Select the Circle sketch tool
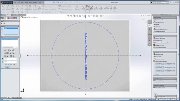The width and height of the screenshot is (180, 101). pyautogui.click(x=17, y=6)
